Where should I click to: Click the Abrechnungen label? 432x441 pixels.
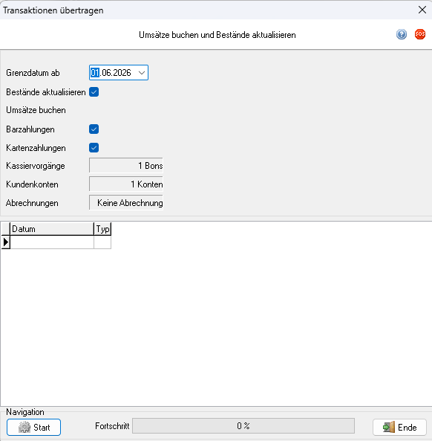click(32, 203)
